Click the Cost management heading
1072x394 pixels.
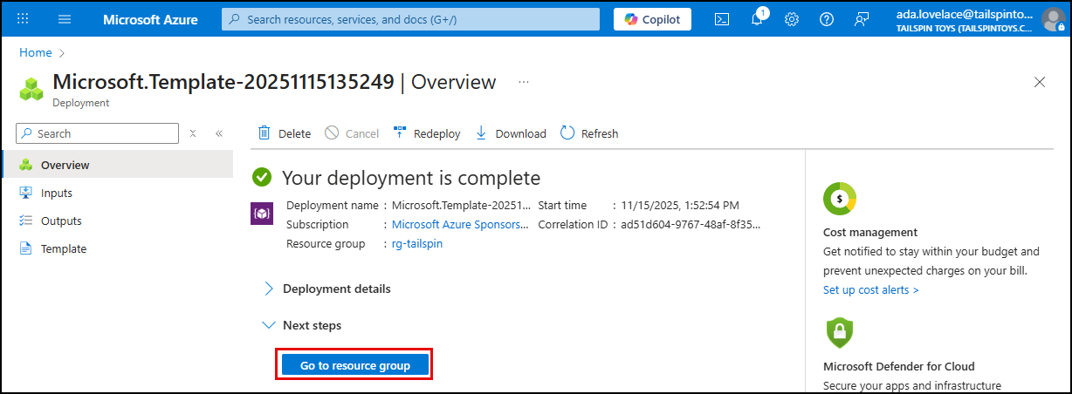870,232
